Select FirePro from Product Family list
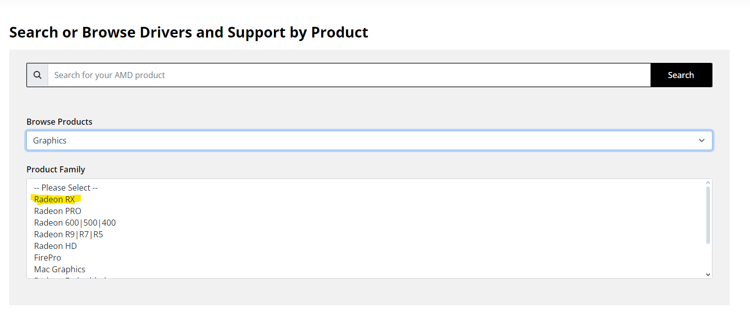 [48, 258]
